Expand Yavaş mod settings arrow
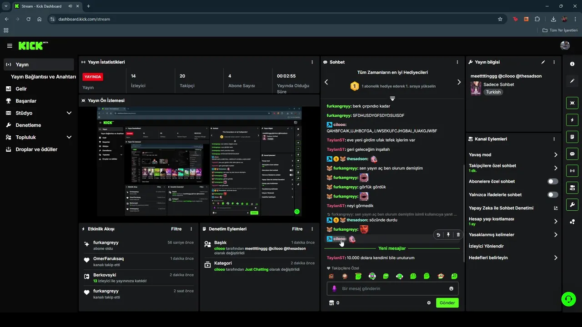This screenshot has height=327, width=582. (556, 155)
